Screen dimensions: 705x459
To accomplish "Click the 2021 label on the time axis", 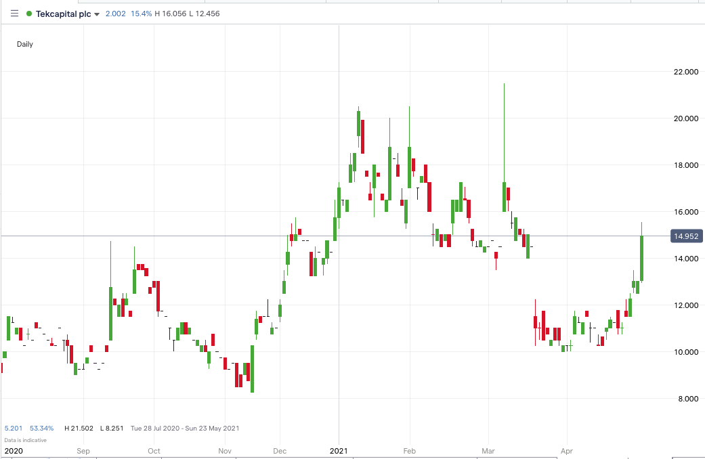I will [x=339, y=451].
